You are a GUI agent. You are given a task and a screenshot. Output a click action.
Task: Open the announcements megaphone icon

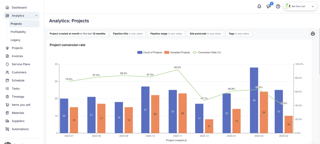click(x=269, y=6)
